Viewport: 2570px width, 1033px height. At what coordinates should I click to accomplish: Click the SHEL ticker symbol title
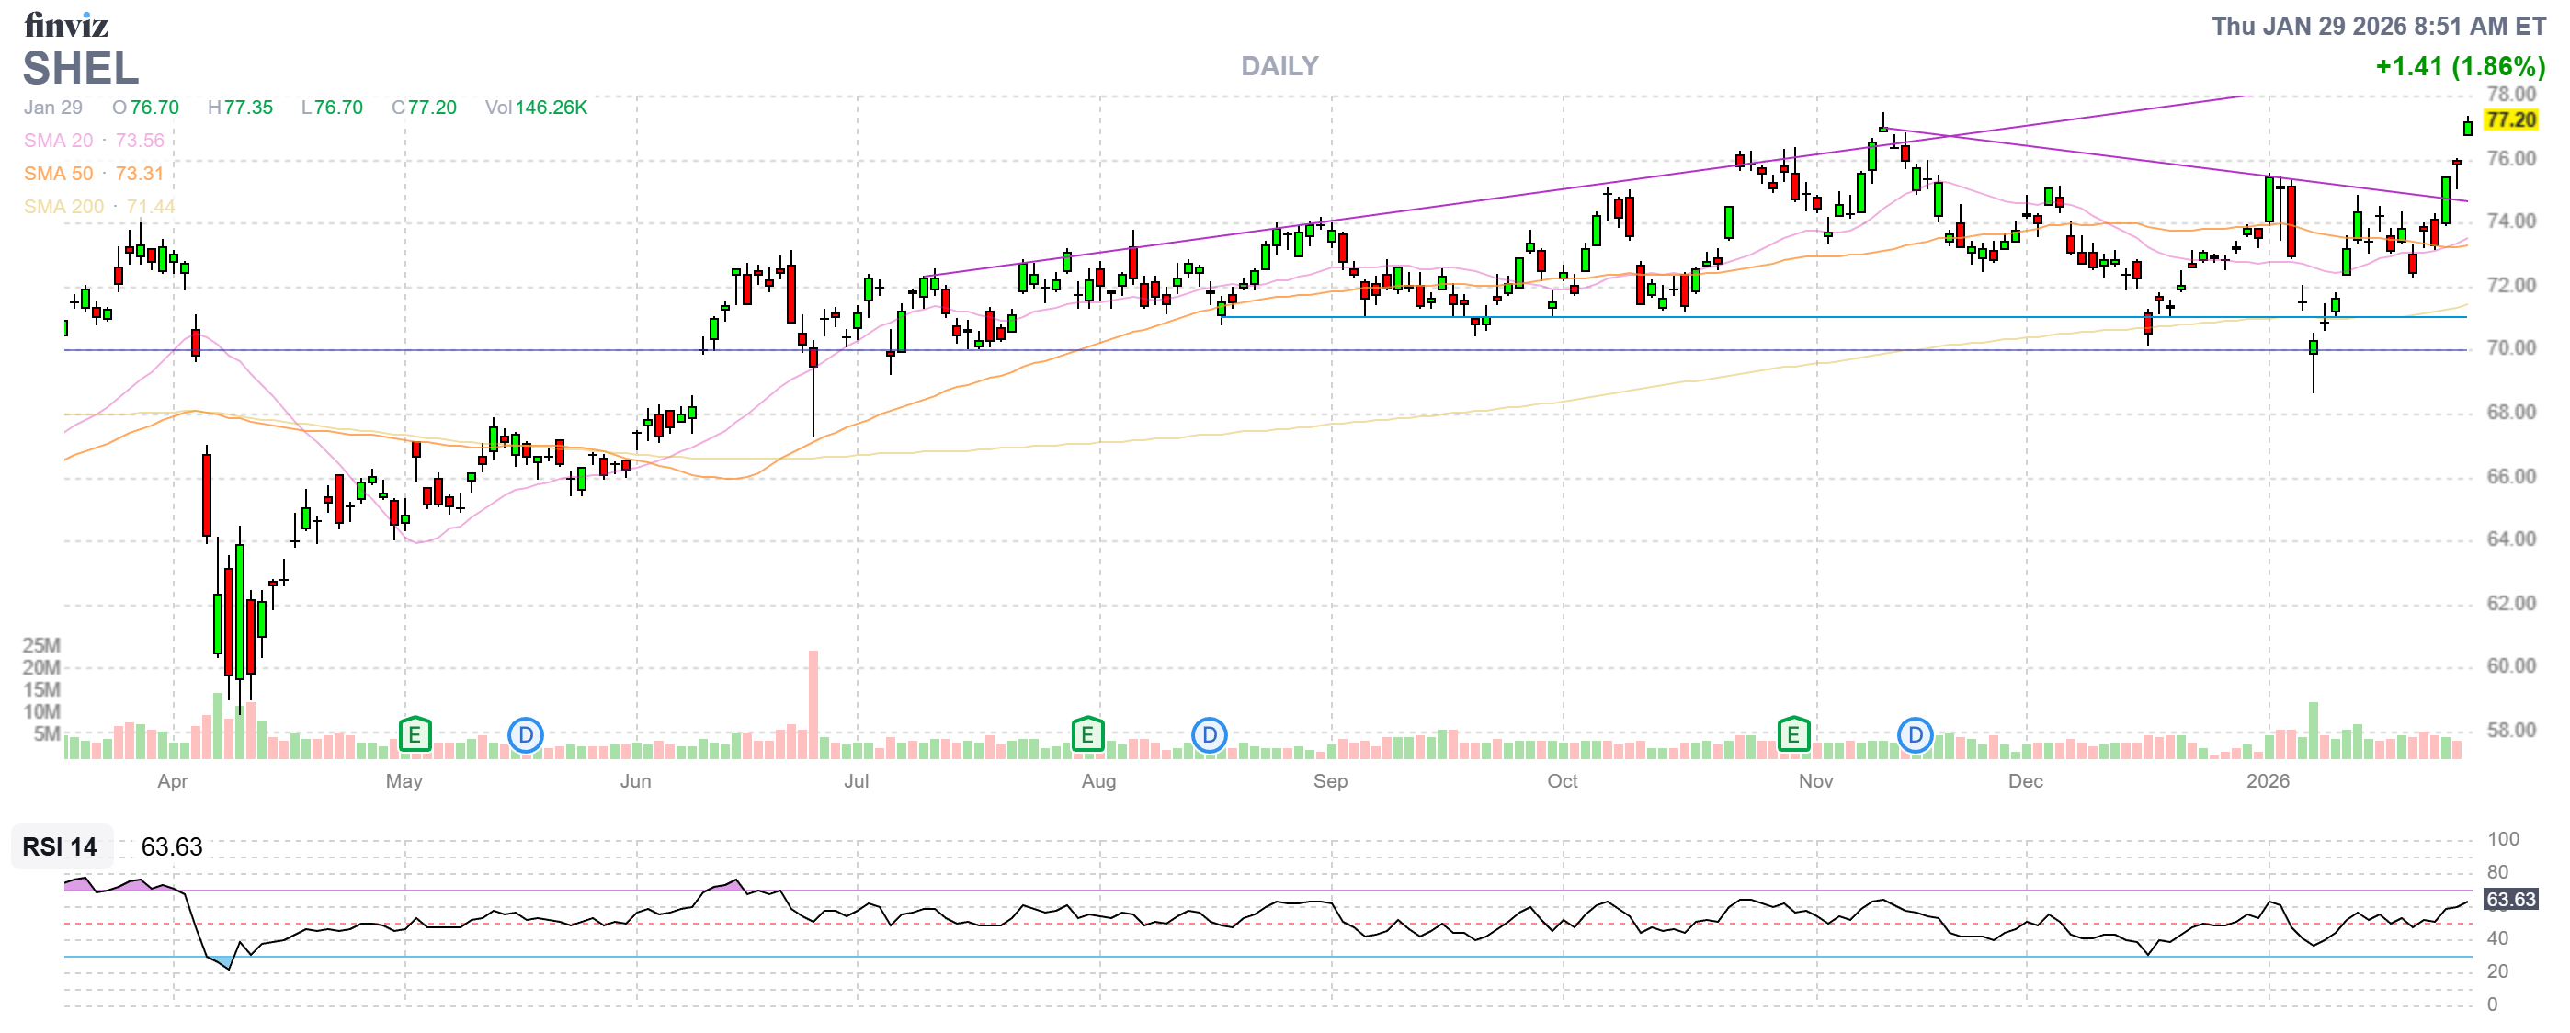click(x=81, y=69)
